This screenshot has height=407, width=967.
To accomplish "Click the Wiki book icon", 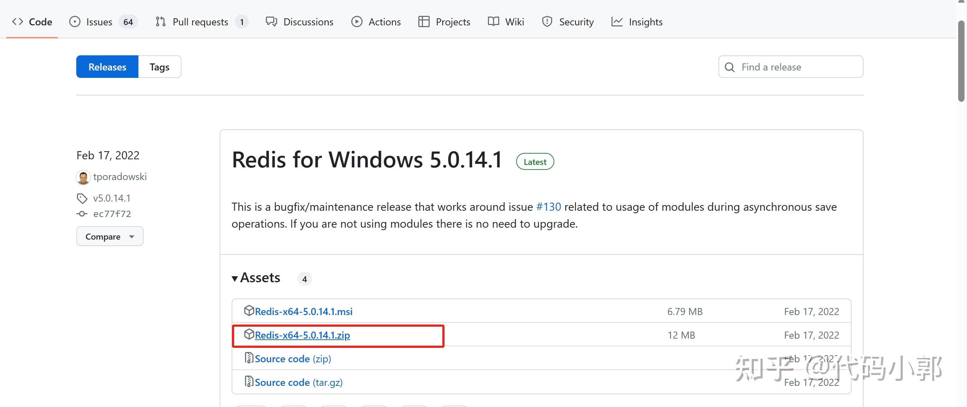I will coord(493,22).
